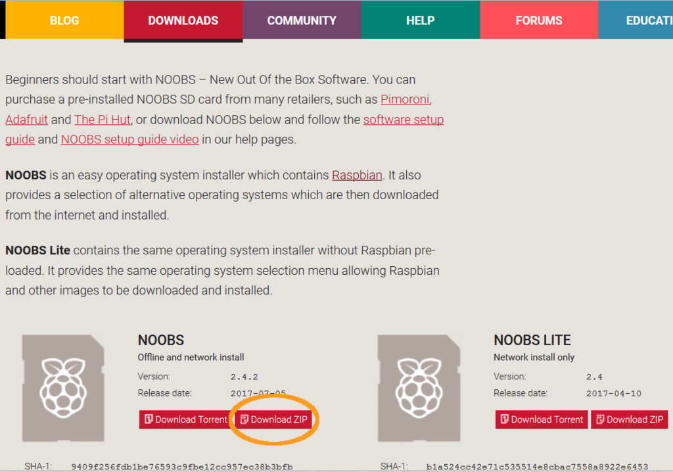This screenshot has height=472, width=673.
Task: Open the HELP navigation tab
Action: point(420,20)
